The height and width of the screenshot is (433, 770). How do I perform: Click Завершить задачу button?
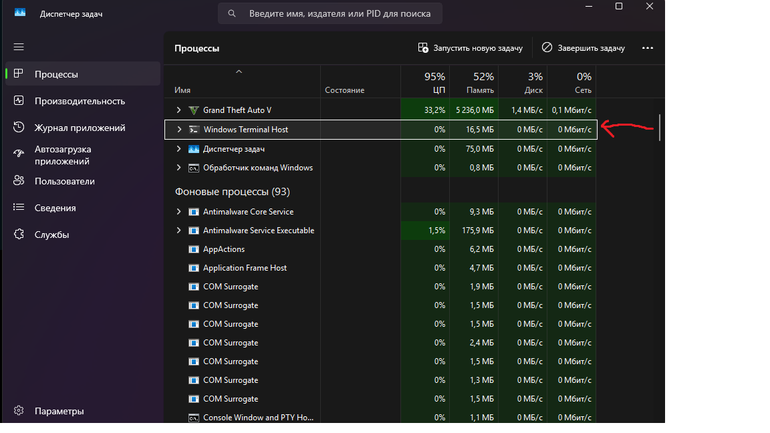584,48
